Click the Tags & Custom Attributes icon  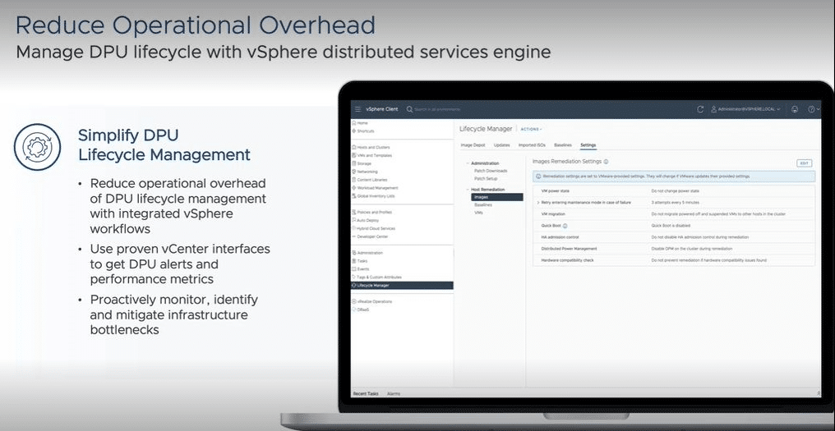pos(354,277)
